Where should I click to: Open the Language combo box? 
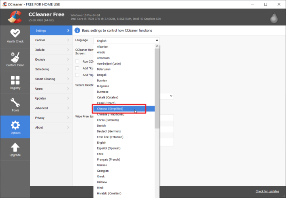(126, 40)
